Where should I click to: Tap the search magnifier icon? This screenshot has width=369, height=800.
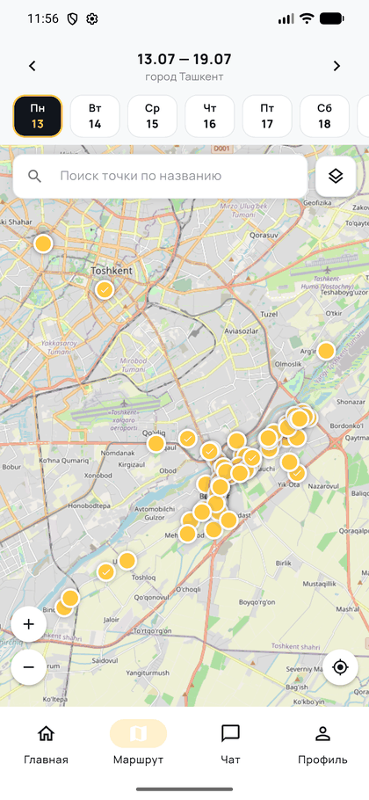[34, 176]
